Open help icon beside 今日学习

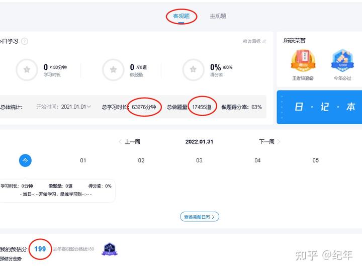tap(25, 41)
